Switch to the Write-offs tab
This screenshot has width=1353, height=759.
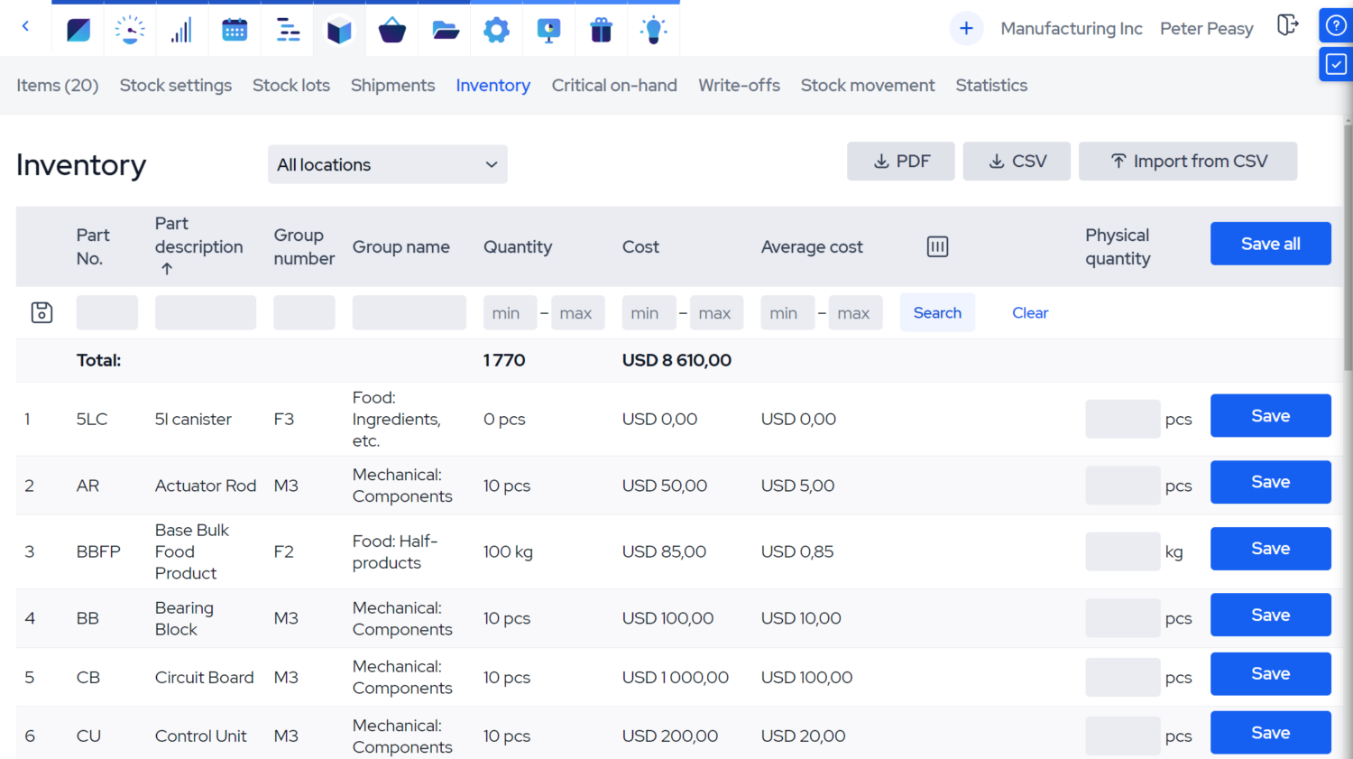point(739,85)
